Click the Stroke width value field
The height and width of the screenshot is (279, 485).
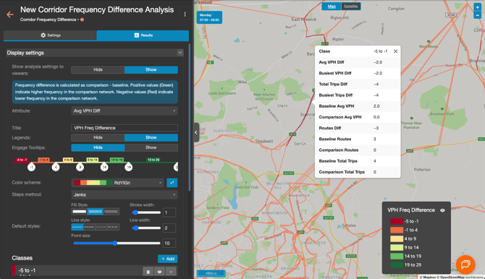(x=169, y=213)
